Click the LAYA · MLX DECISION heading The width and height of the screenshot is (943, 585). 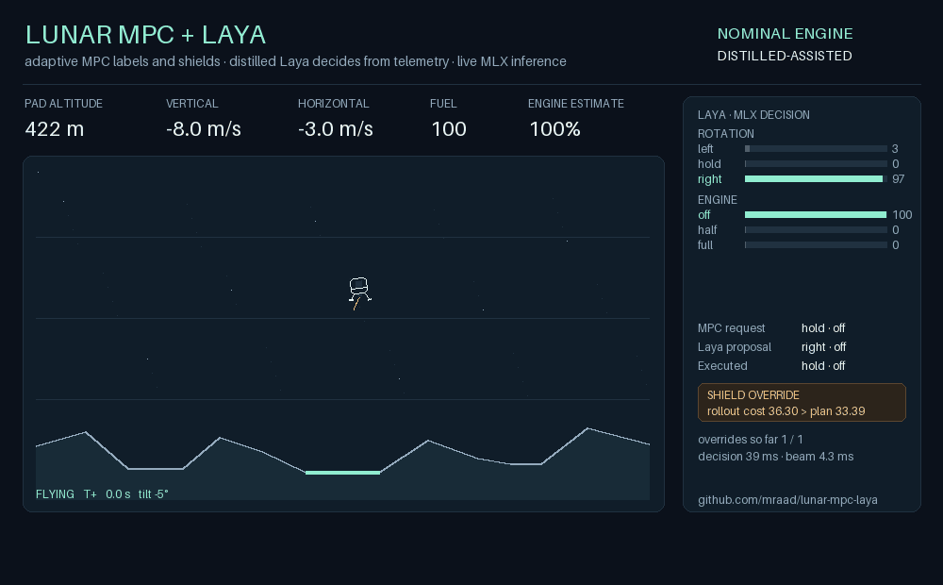pyautogui.click(x=753, y=115)
